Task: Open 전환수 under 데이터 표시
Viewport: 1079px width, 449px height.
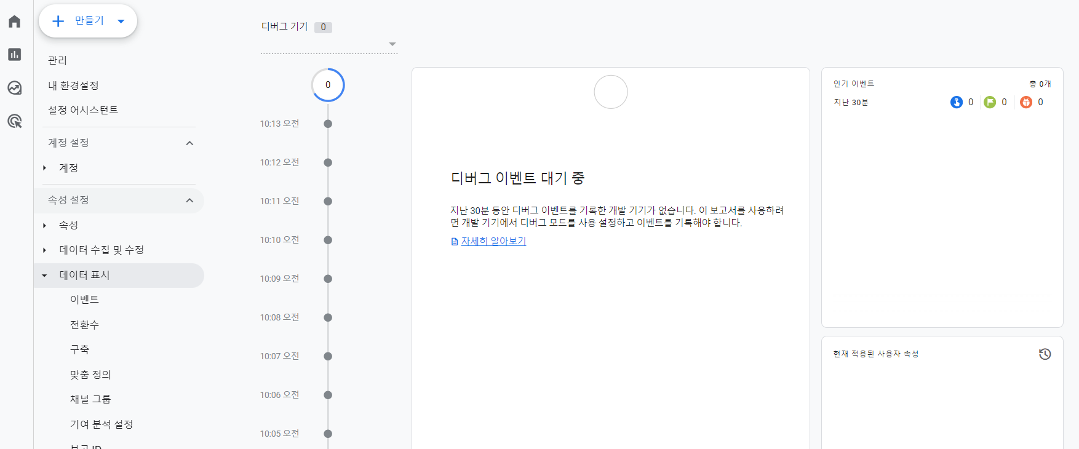Action: click(84, 325)
